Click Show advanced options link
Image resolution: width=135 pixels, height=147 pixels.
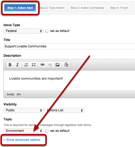click(22, 140)
